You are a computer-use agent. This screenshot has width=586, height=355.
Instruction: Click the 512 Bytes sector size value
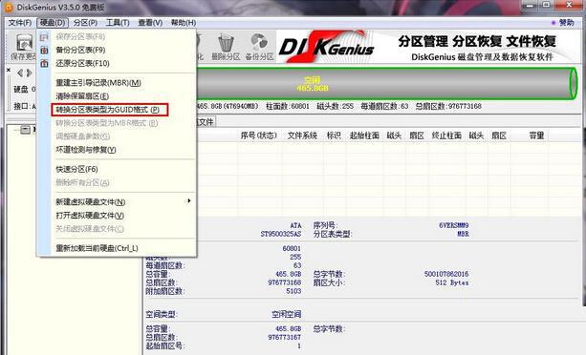click(x=452, y=282)
